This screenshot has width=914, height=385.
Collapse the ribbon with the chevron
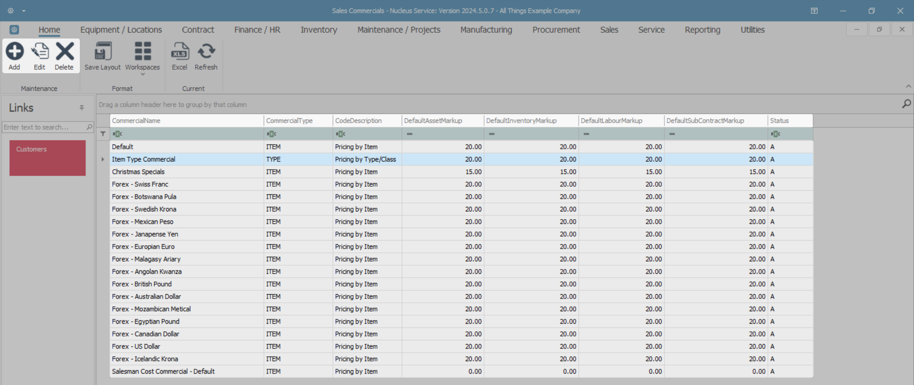point(908,87)
